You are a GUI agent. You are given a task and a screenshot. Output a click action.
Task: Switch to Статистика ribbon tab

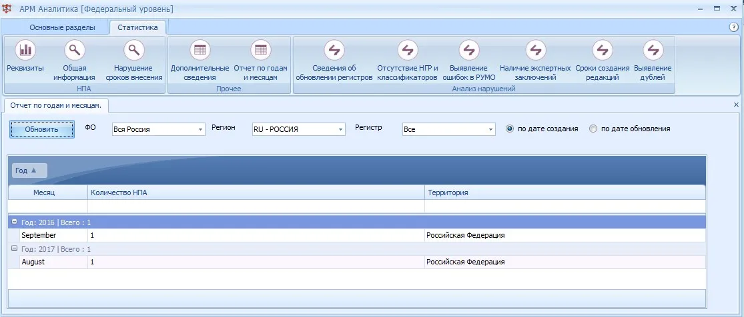click(137, 27)
